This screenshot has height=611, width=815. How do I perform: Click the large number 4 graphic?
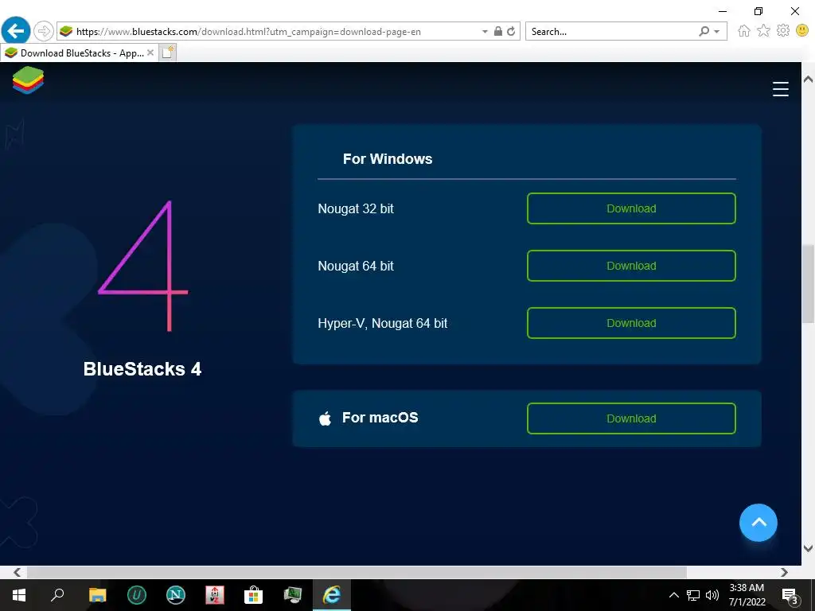[x=143, y=266]
